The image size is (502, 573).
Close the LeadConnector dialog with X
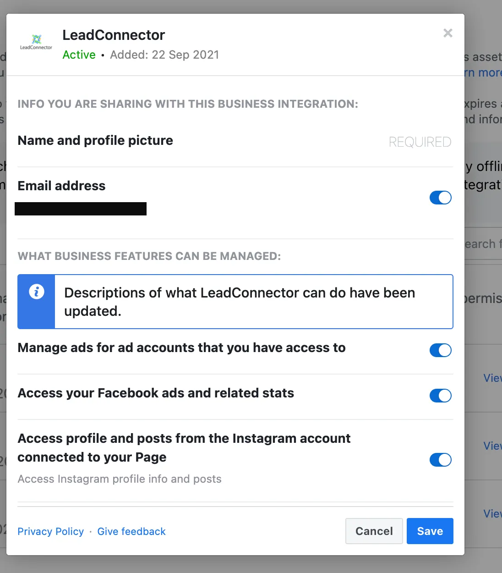coord(448,33)
